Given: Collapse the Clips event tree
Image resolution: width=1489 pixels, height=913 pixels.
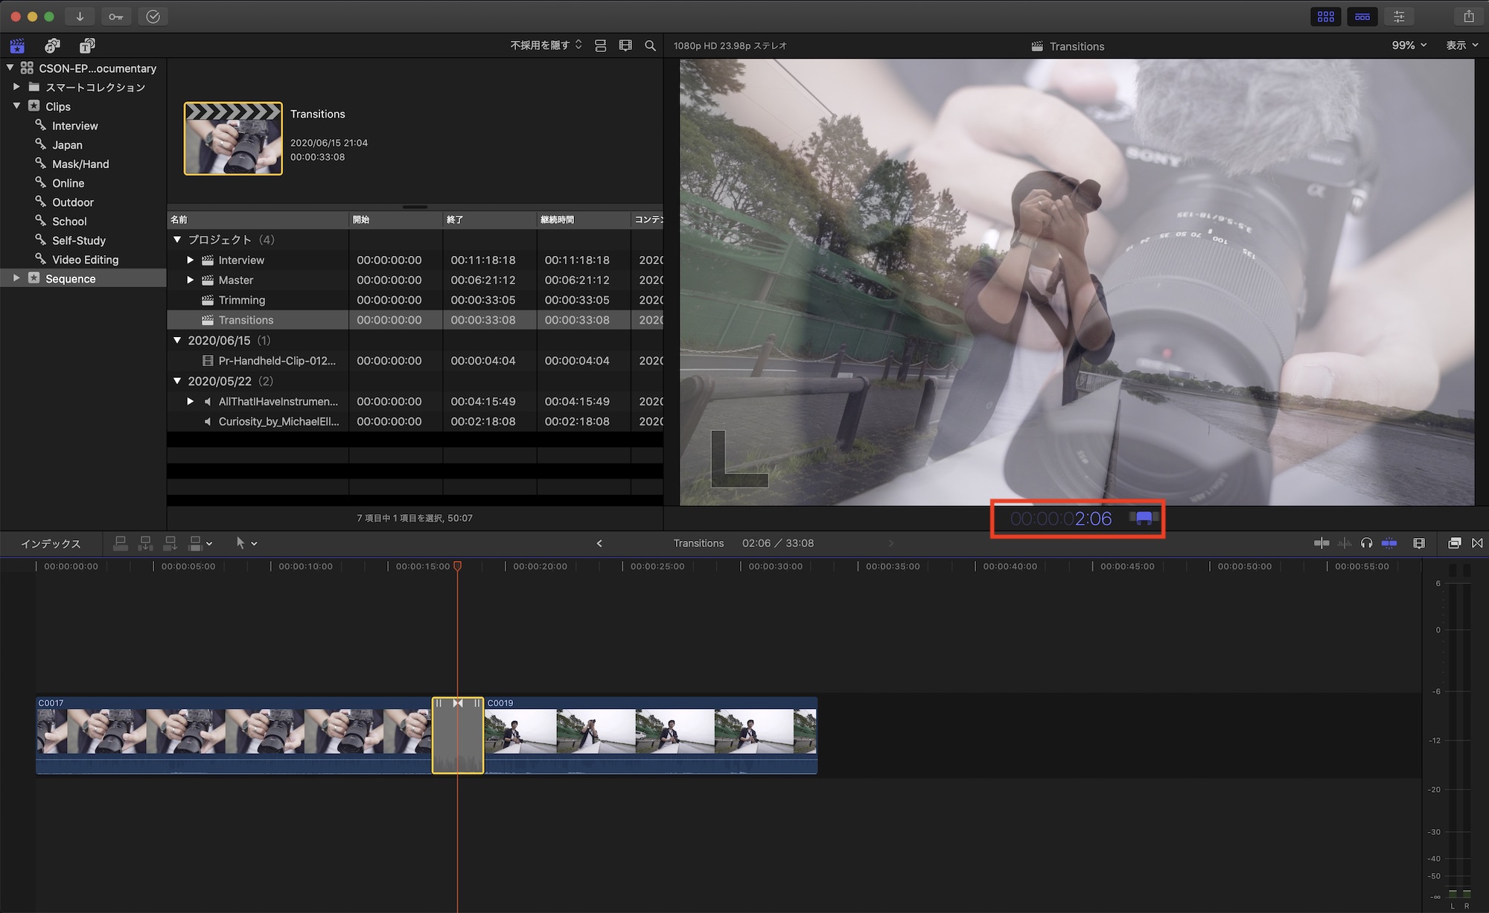Looking at the screenshot, I should click(16, 106).
